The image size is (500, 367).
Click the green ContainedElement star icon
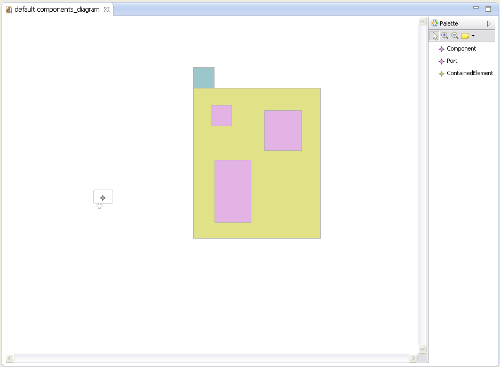[441, 74]
